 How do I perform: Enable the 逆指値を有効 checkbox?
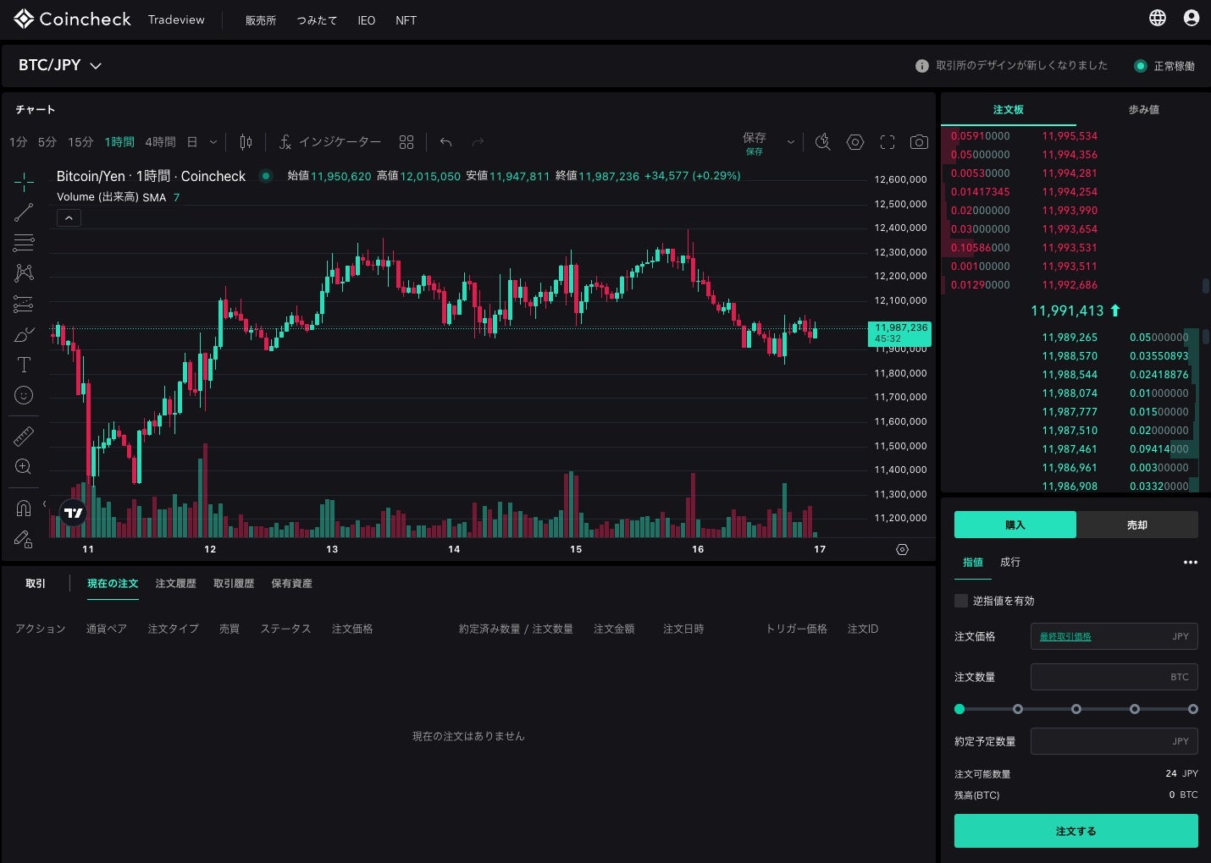961,601
